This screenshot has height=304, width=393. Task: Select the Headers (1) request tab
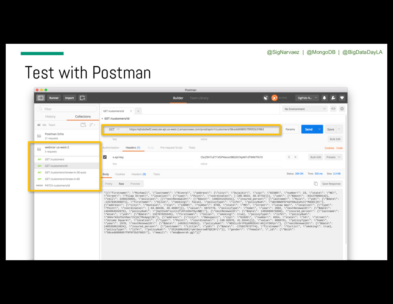point(133,148)
